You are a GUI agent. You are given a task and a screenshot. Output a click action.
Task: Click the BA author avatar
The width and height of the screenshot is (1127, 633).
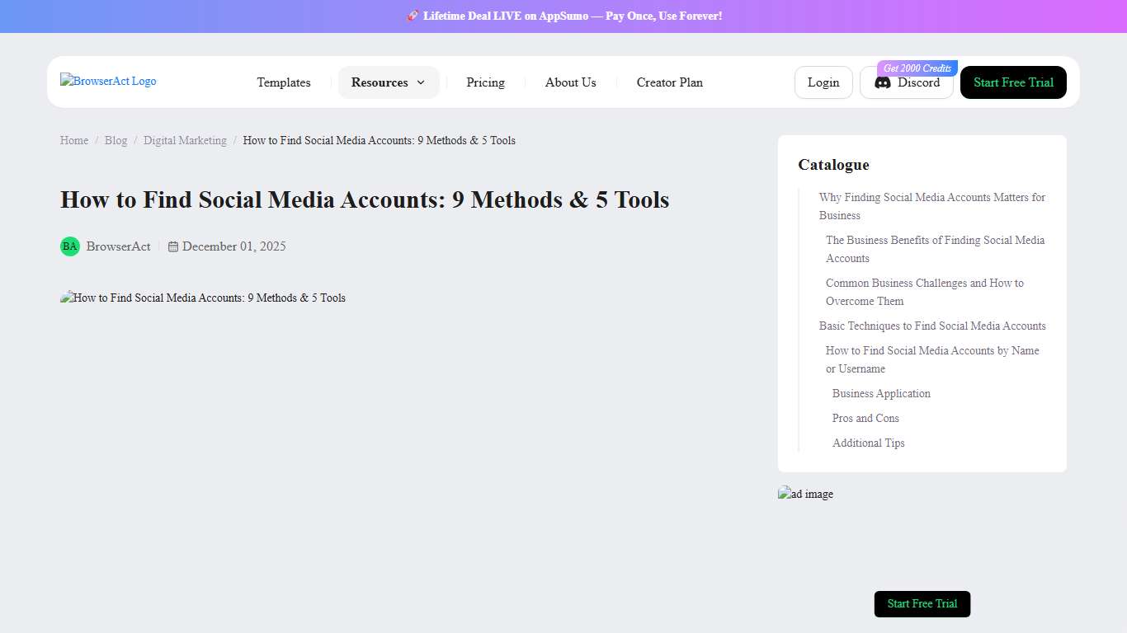click(x=69, y=246)
